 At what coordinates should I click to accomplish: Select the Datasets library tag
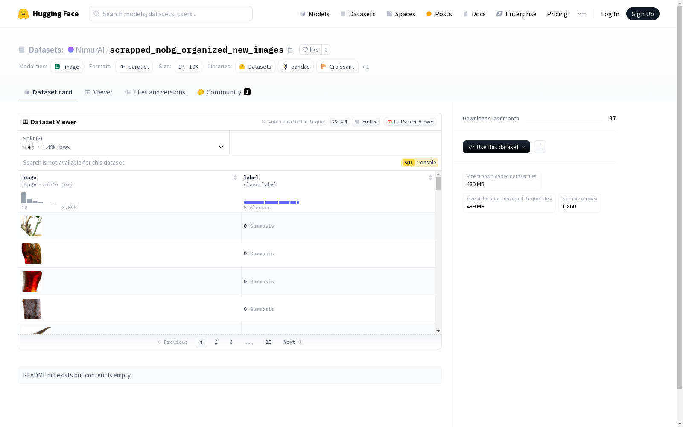coord(255,67)
